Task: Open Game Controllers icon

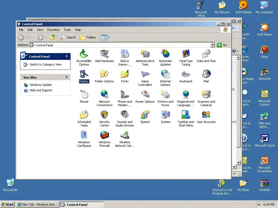Action: (145, 78)
